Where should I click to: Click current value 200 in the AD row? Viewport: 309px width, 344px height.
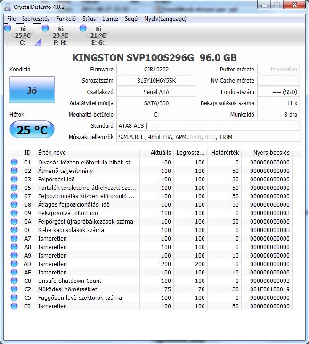(x=166, y=264)
